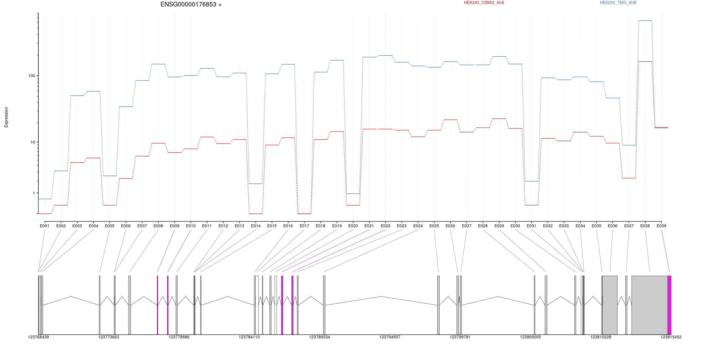Select exon label E006
Viewport: 703px width, 351px height.
126,226
